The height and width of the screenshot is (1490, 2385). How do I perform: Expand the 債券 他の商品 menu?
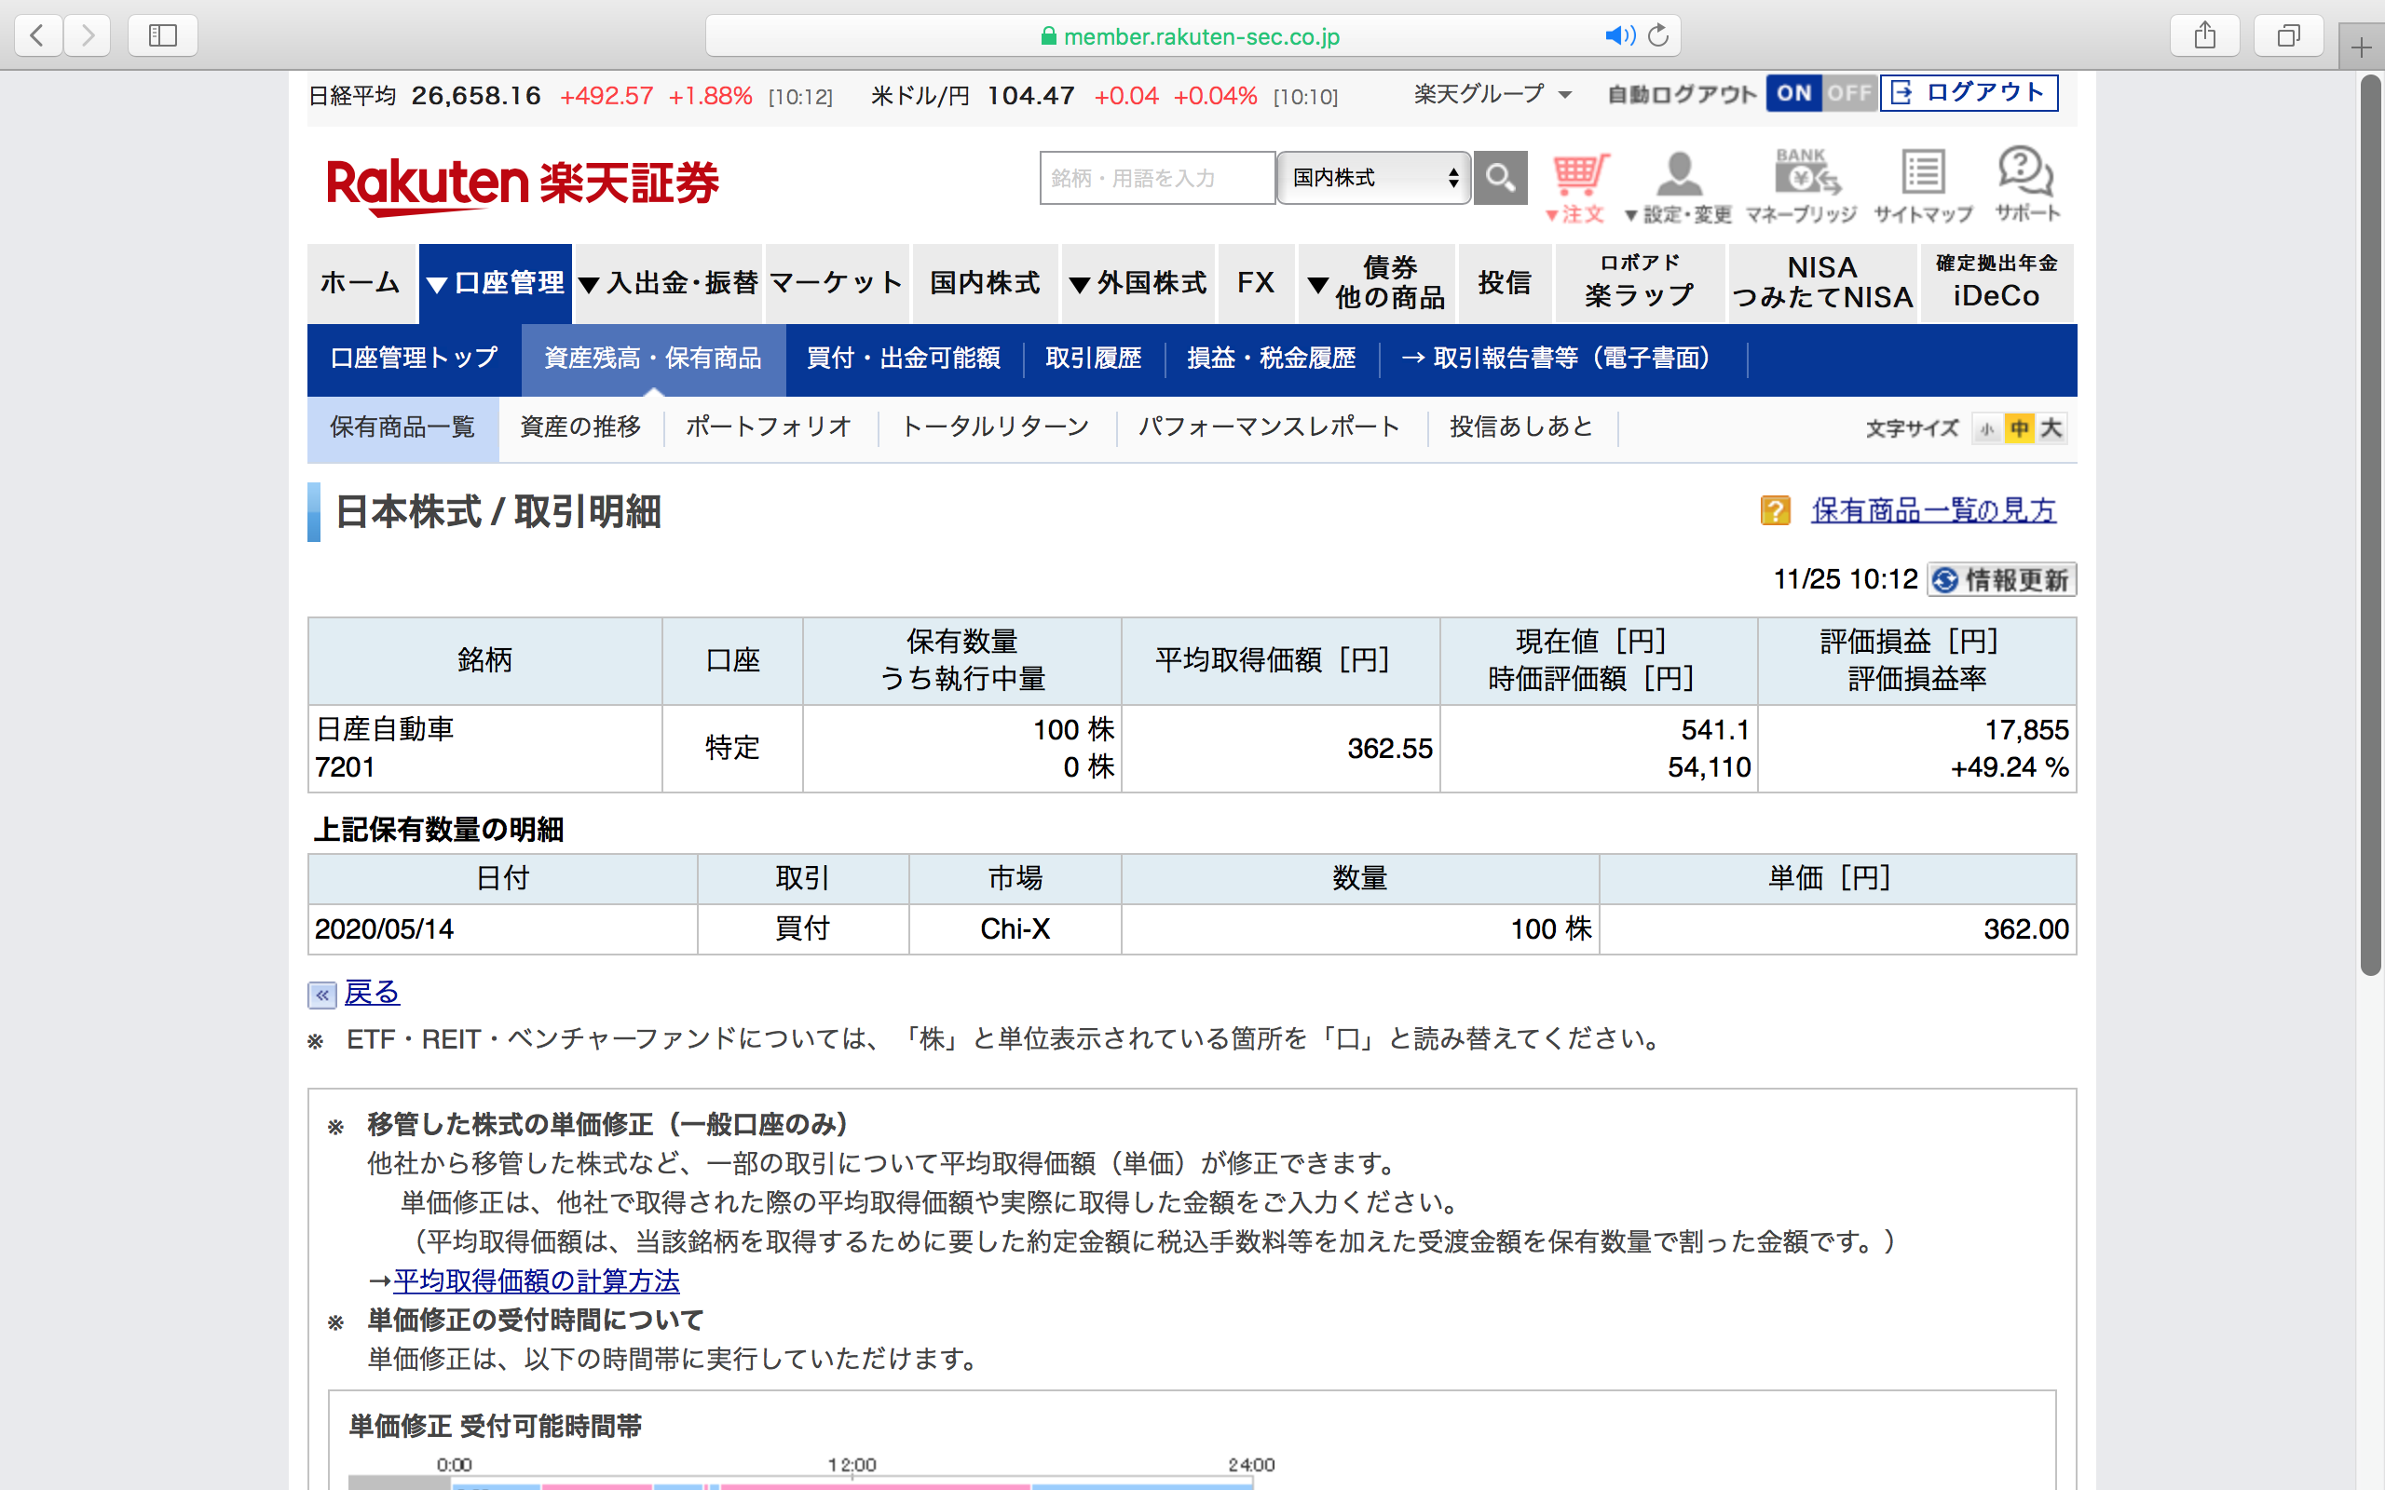tap(1377, 284)
